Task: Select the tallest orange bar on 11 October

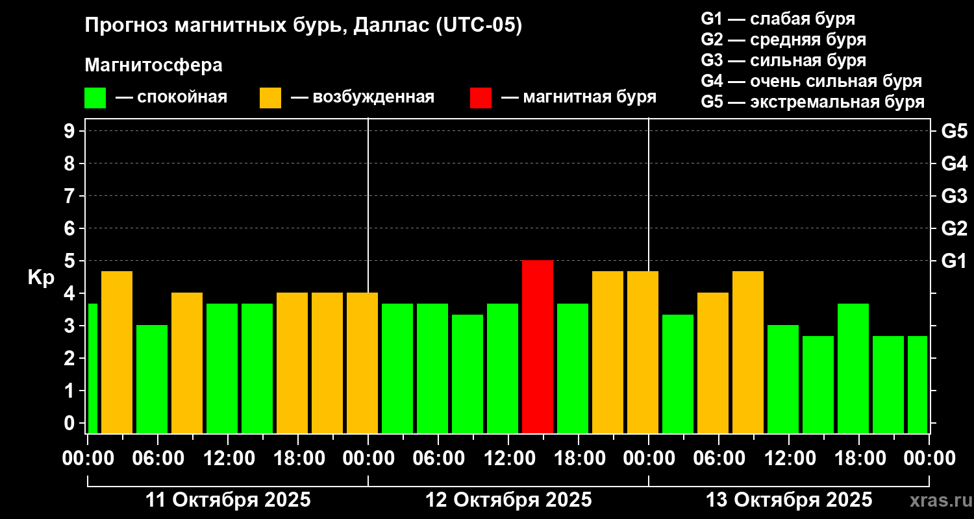Action: click(117, 352)
